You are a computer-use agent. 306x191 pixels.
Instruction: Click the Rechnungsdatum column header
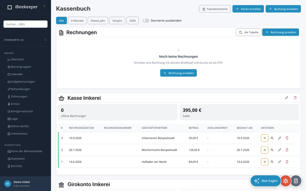coord(82,128)
